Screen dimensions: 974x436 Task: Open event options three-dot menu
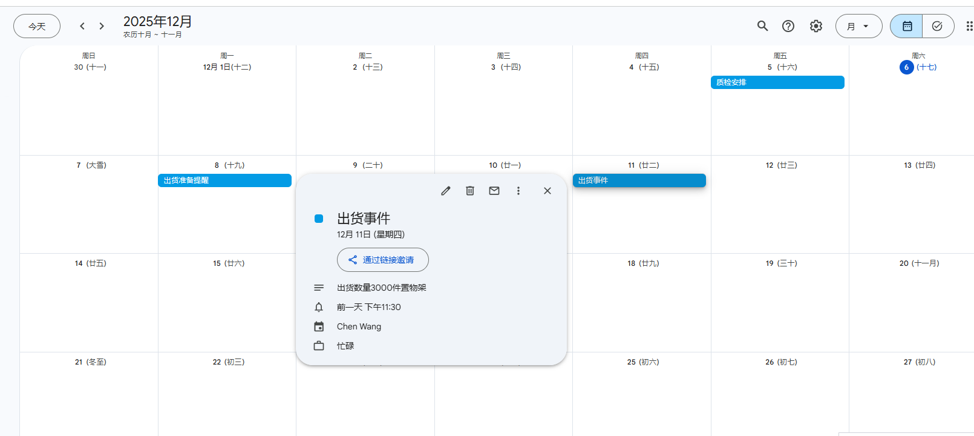tap(518, 191)
